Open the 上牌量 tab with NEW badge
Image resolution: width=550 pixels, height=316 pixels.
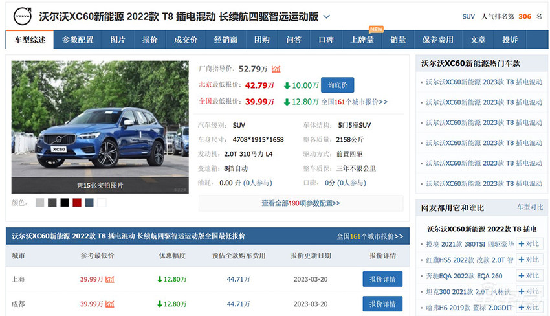(x=362, y=39)
